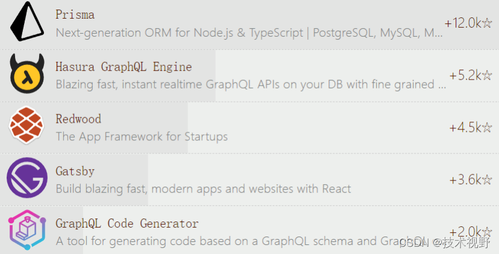Screen dimensions: 499x254
Task: Click the +12.0k star count
Action: click(x=468, y=23)
